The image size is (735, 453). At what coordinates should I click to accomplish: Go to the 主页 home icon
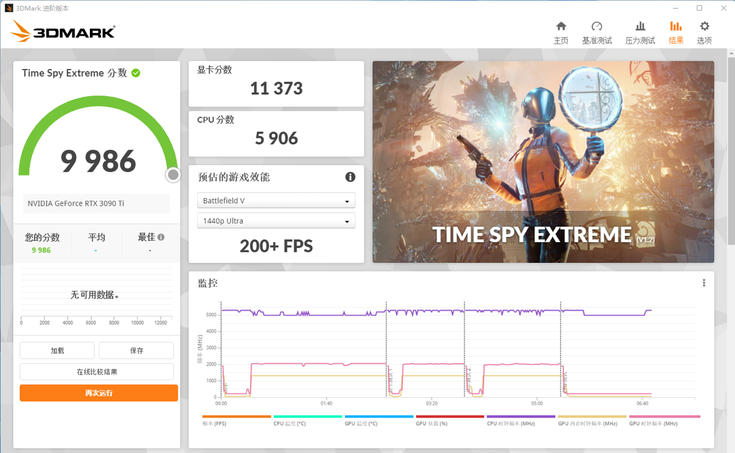pyautogui.click(x=561, y=26)
